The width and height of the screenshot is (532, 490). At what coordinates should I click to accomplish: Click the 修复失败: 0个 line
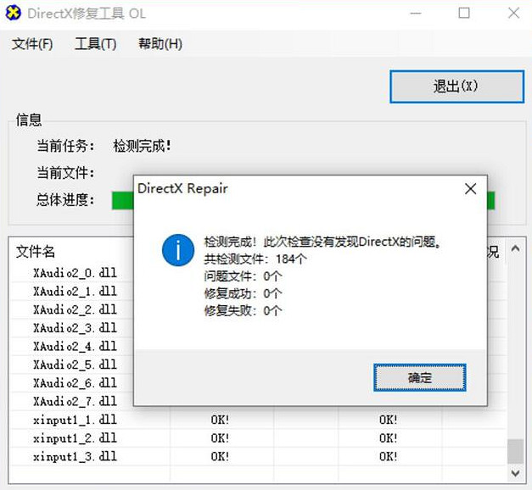pos(243,310)
